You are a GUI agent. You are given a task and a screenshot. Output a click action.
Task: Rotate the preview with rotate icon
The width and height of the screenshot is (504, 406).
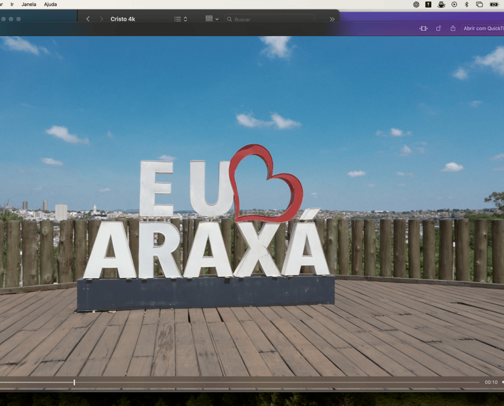pyautogui.click(x=438, y=28)
